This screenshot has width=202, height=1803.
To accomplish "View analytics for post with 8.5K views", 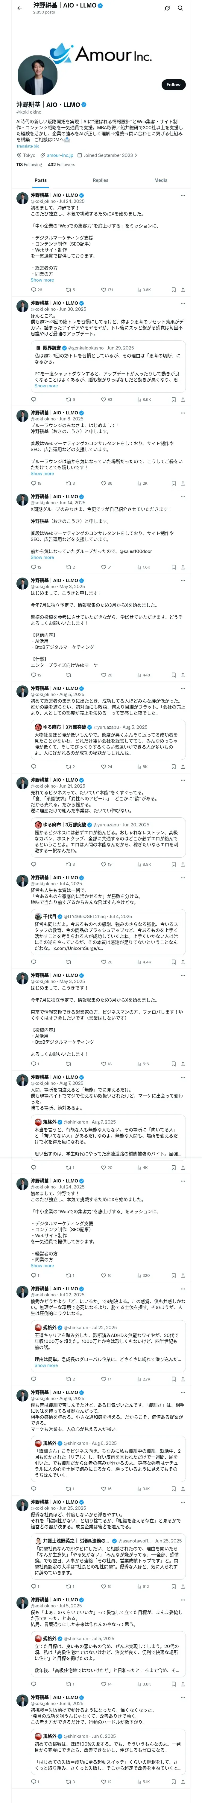I will pyautogui.click(x=143, y=400).
